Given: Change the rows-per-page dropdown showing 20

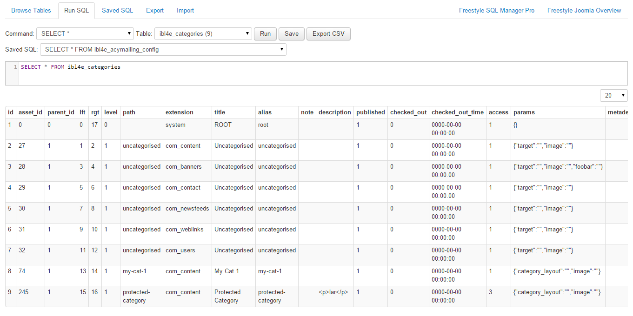Looking at the screenshot, I should pos(614,95).
